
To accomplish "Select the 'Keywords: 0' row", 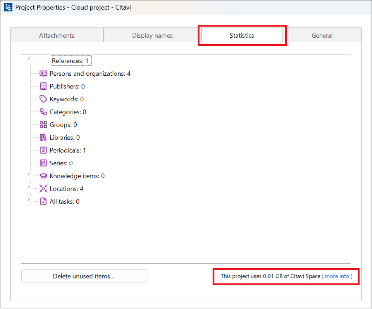I will (67, 99).
